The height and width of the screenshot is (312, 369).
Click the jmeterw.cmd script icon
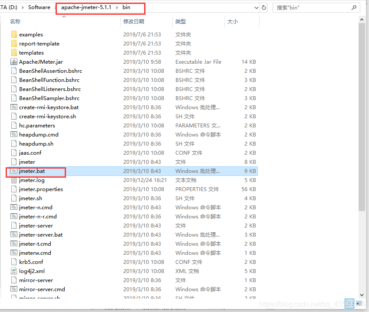click(14, 253)
